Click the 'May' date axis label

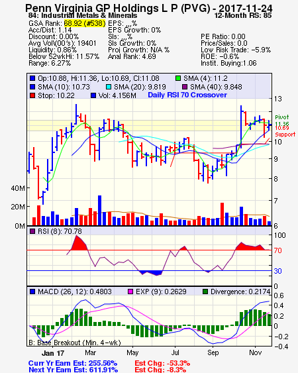(132, 352)
